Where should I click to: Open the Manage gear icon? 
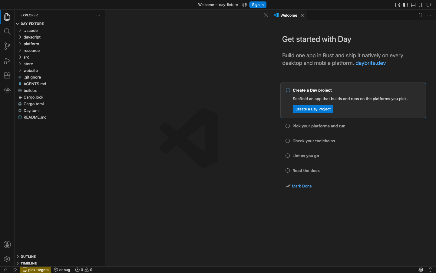[7, 259]
